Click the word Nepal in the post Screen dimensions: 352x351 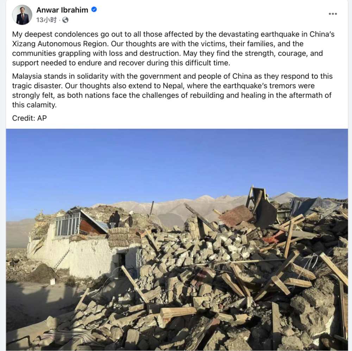173,86
